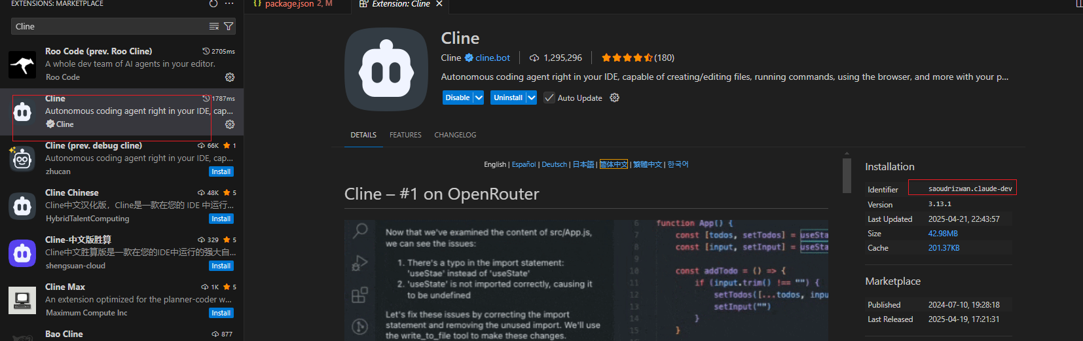The height and width of the screenshot is (341, 1083).
Task: Select Cline (prev. debug cline) extension
Action: pyautogui.click(x=122, y=159)
